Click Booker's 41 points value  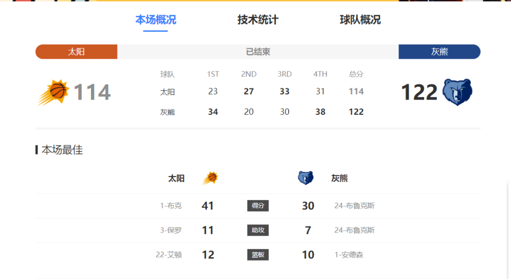coord(207,206)
